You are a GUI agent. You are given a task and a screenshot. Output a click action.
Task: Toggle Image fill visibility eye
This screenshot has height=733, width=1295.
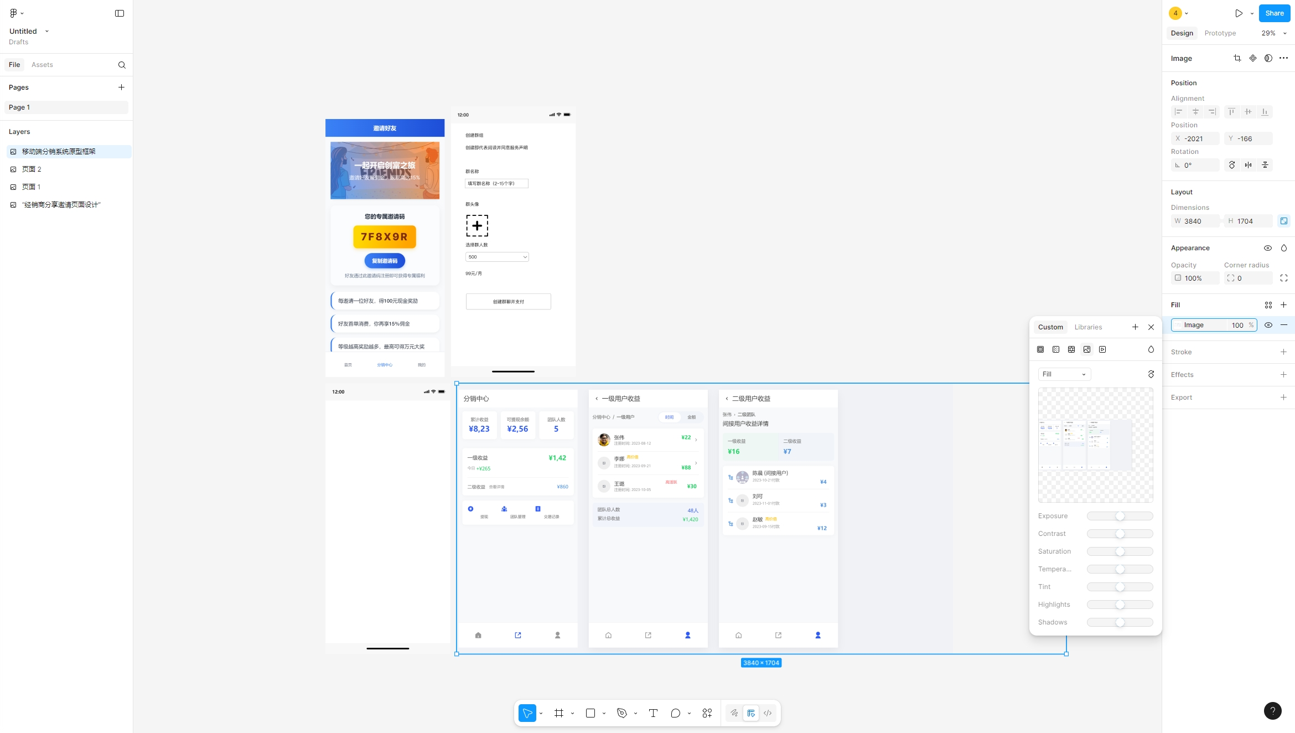[1268, 325]
